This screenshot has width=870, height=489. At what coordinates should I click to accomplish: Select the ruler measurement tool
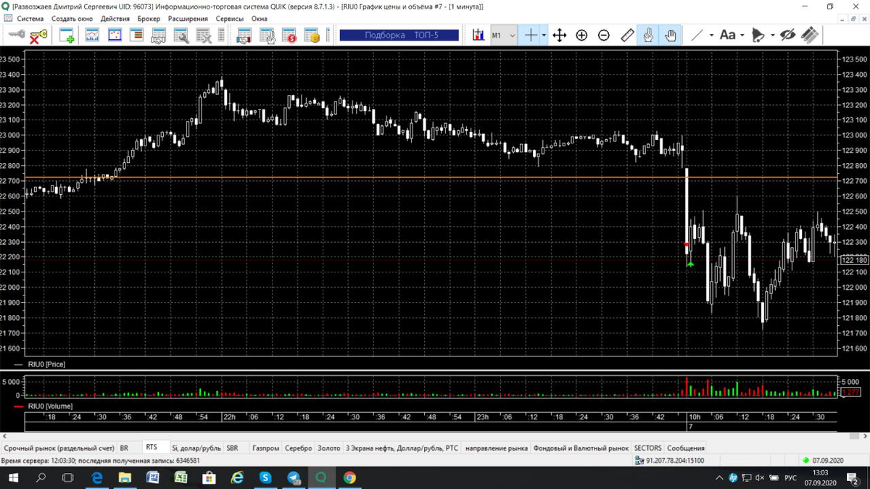point(627,35)
